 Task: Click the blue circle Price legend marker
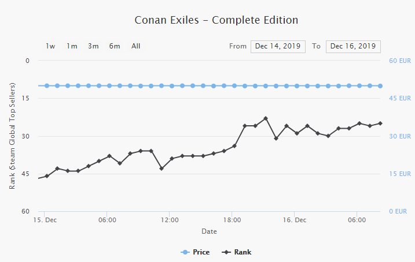pos(185,252)
